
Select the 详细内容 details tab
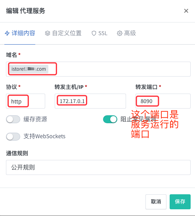click(x=20, y=33)
